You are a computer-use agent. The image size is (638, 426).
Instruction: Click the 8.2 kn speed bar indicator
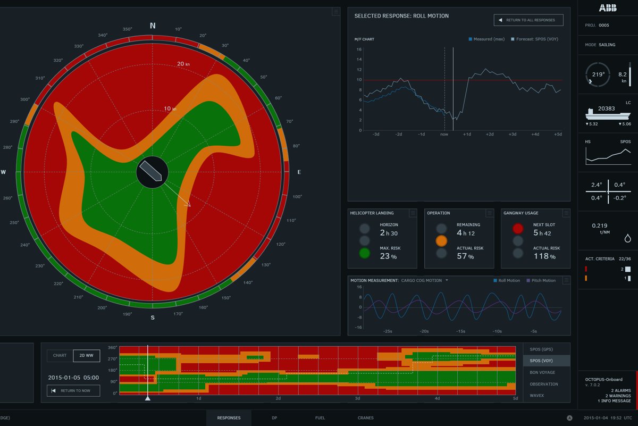point(630,74)
